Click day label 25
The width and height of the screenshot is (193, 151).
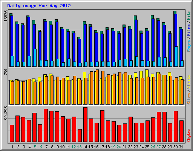pos(147,147)
